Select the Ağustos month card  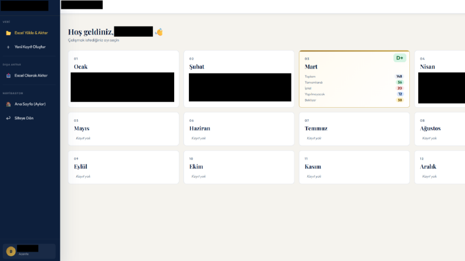pos(440,129)
